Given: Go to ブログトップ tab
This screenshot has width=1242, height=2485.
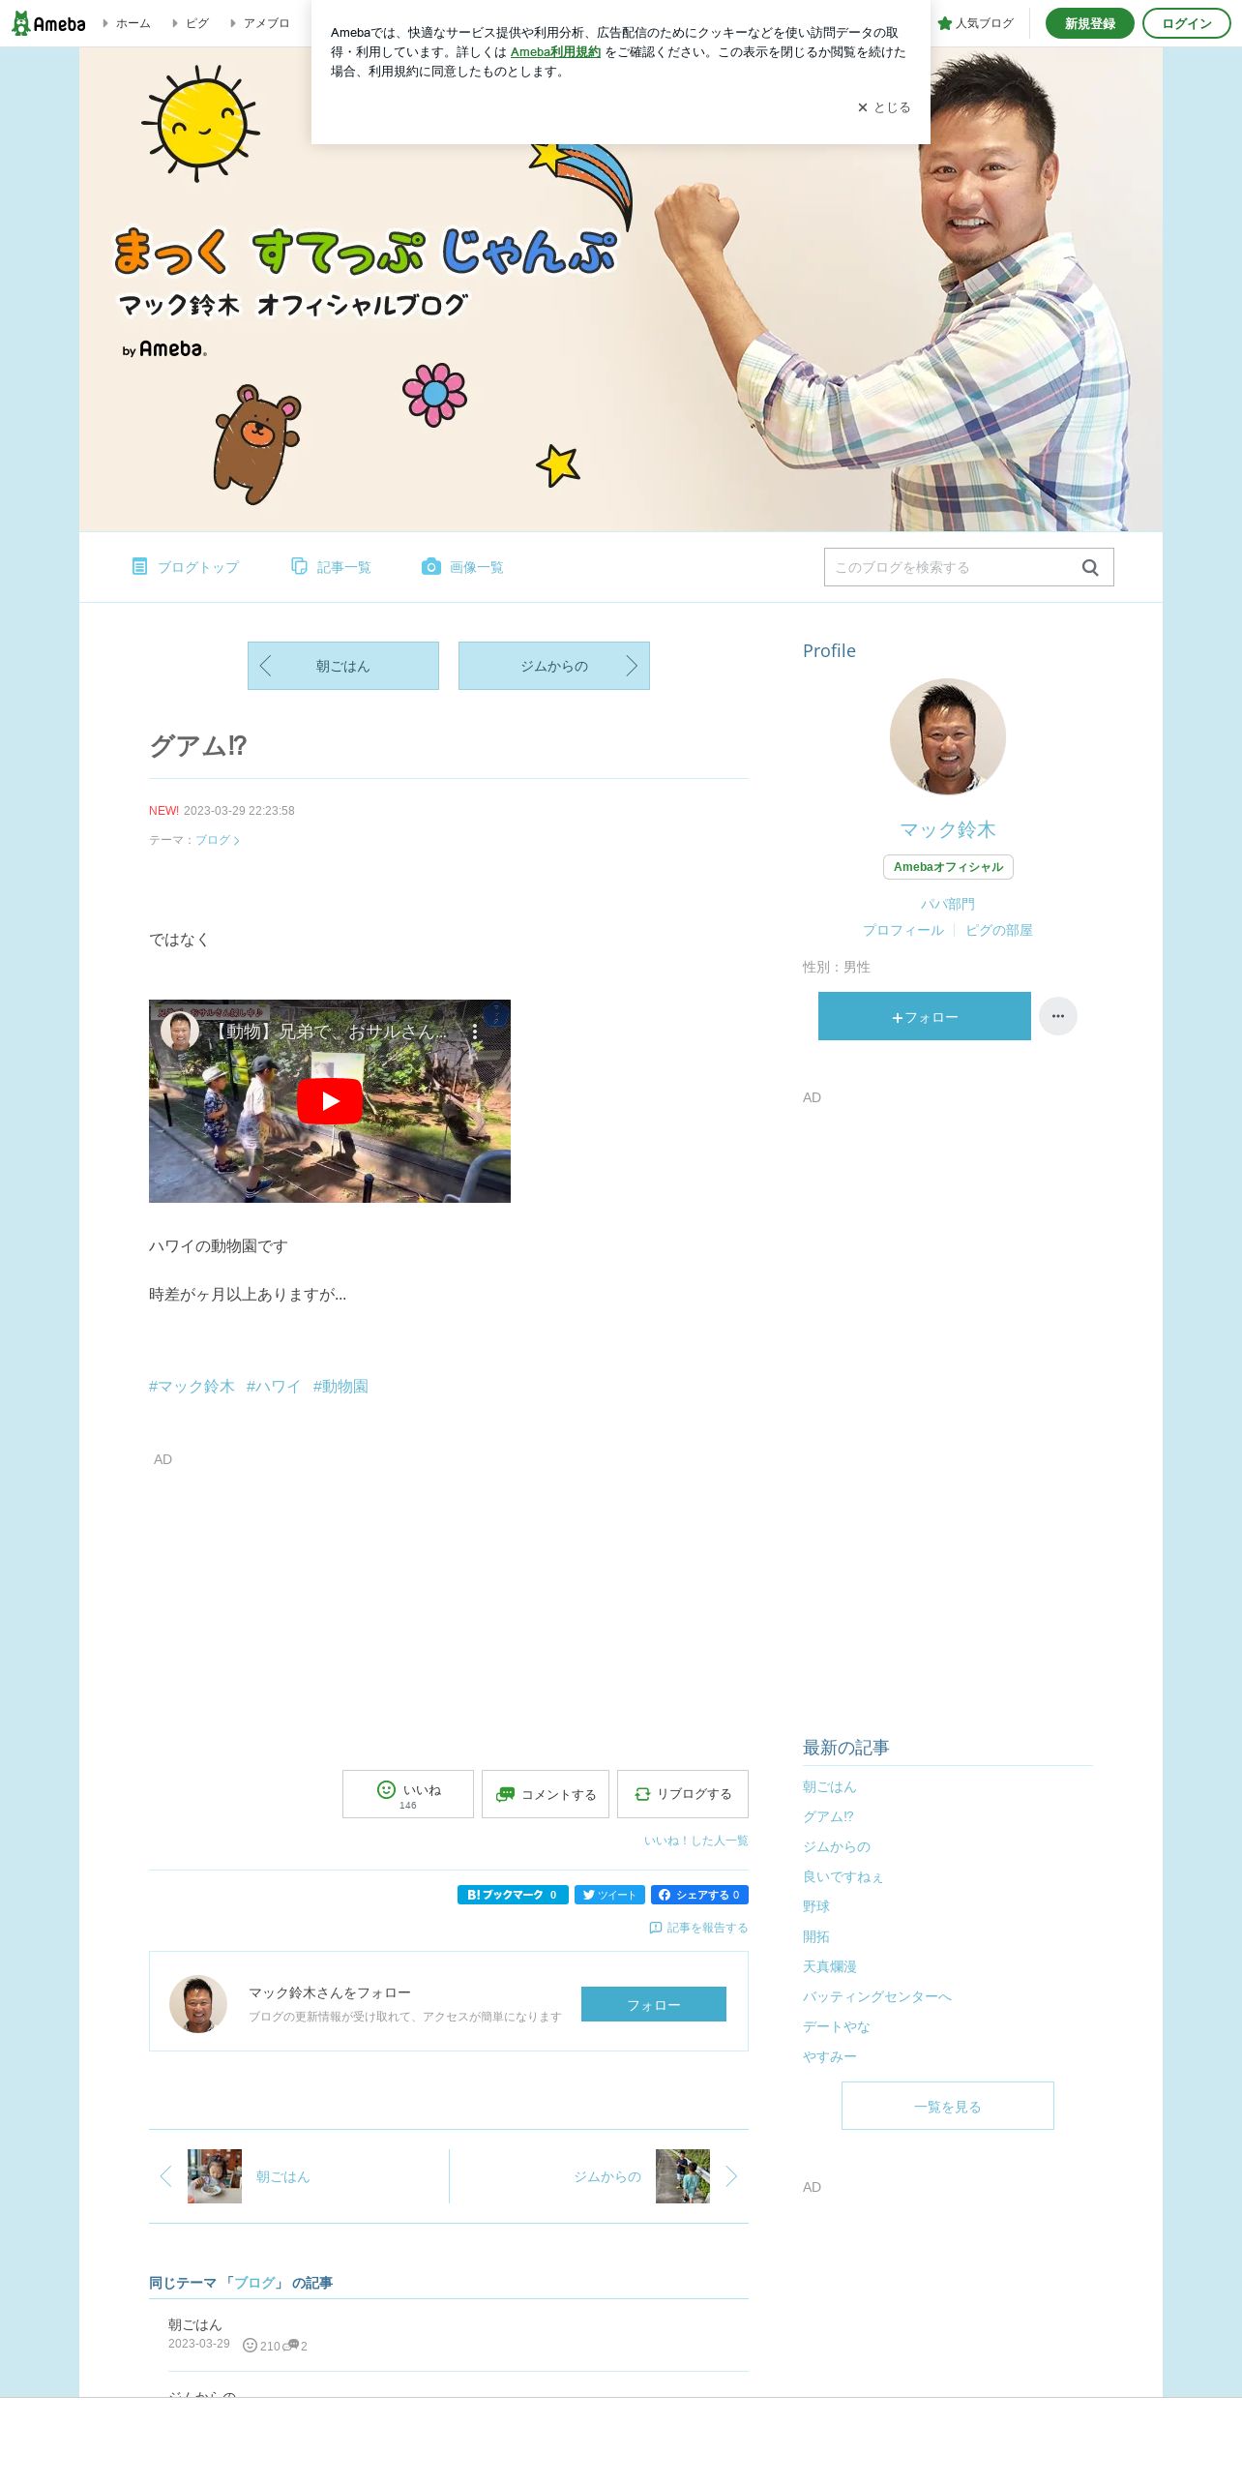Looking at the screenshot, I should coord(185,567).
